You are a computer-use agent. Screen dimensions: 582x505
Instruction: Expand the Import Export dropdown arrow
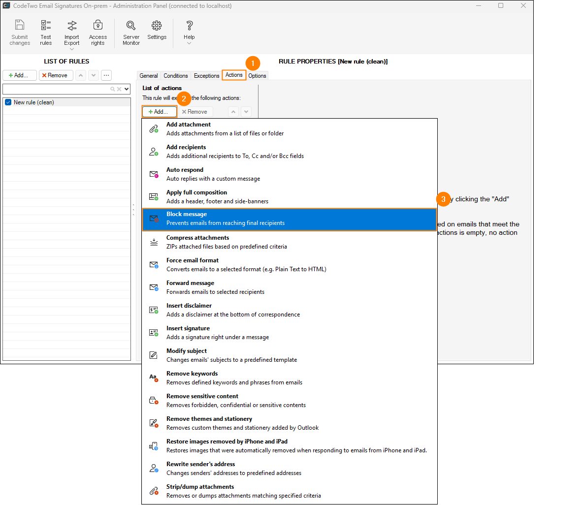click(x=71, y=48)
